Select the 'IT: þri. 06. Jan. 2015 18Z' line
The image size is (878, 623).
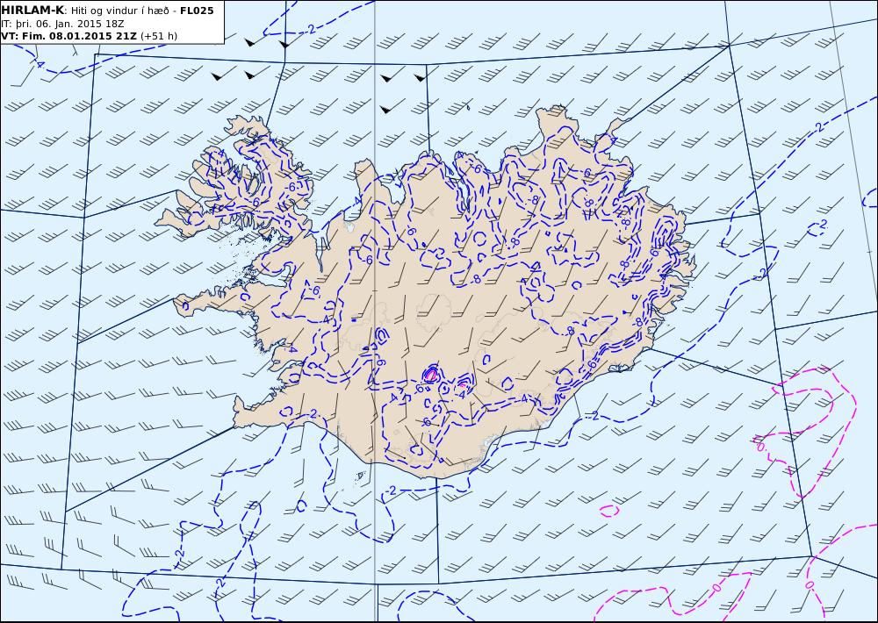tap(62, 24)
